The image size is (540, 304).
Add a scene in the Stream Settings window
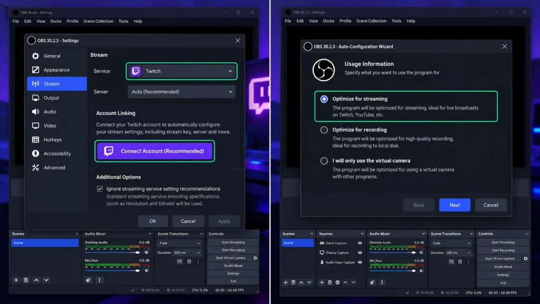(x=16, y=280)
